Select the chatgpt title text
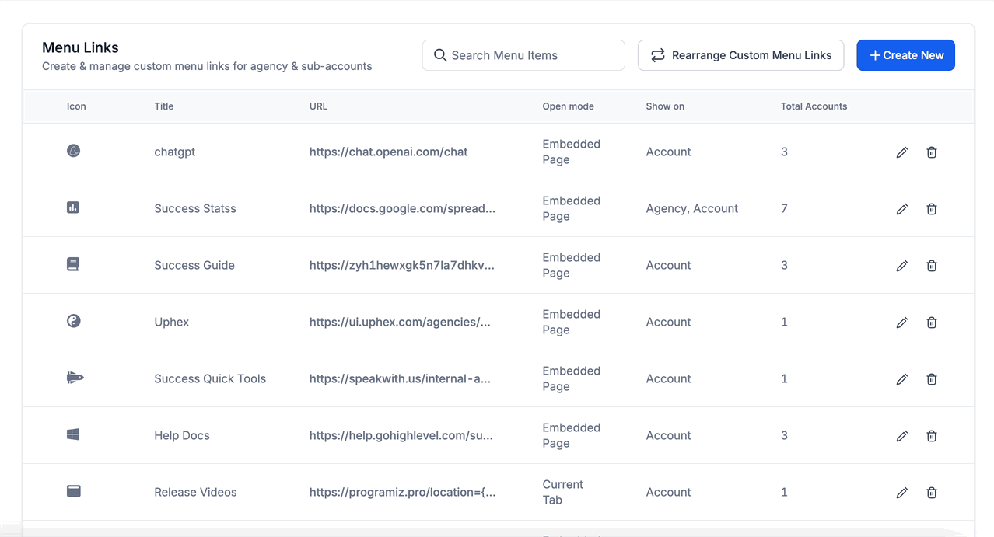 point(174,152)
